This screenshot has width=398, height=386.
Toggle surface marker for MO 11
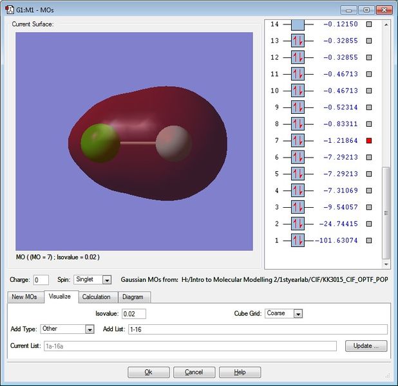point(369,74)
